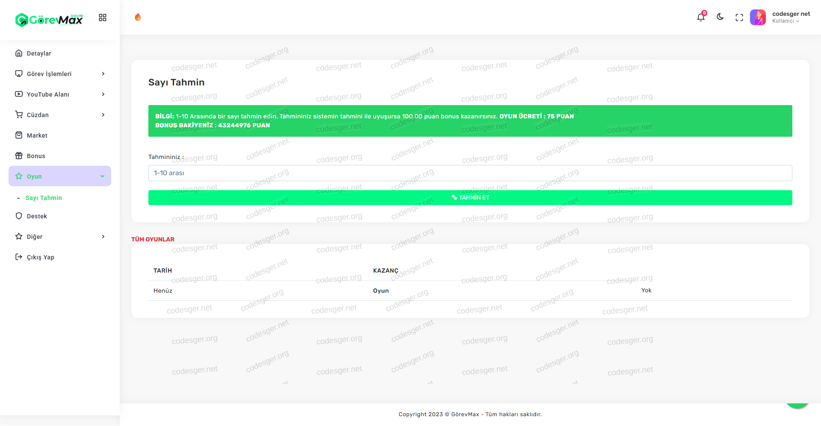Open the user avatar picture

(758, 18)
